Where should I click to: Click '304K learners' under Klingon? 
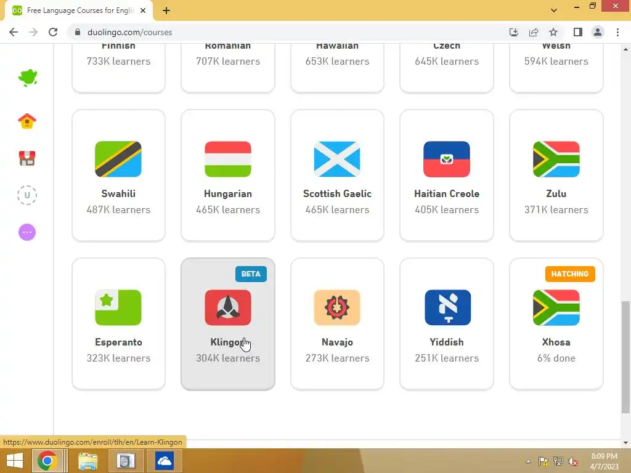pos(228,358)
